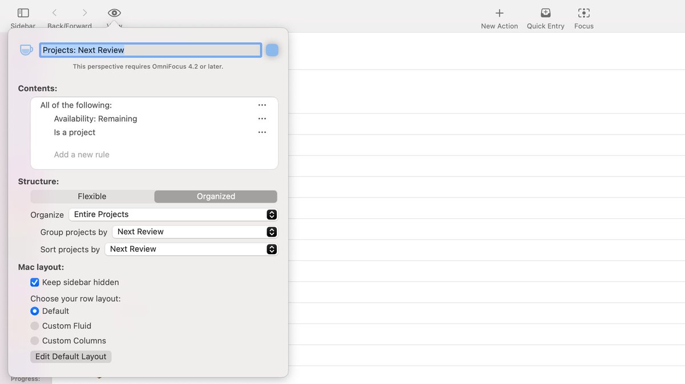
Task: Click 'Add a new rule'
Action: tap(82, 154)
